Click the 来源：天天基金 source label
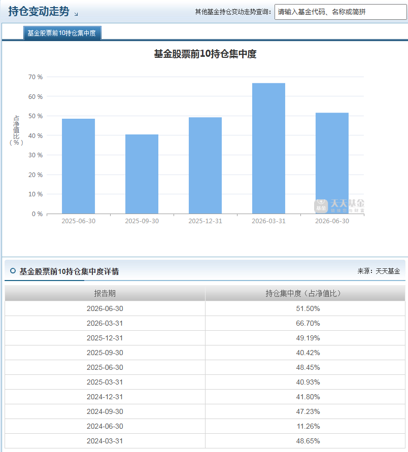Screen dimensions: 408x452 [x=379, y=271]
